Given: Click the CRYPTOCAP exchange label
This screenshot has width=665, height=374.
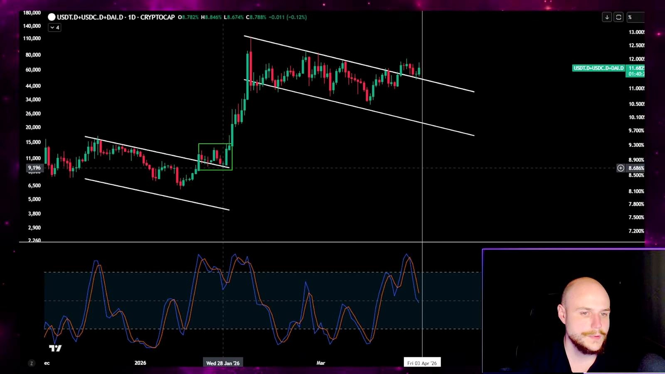Looking at the screenshot, I should coord(158,17).
